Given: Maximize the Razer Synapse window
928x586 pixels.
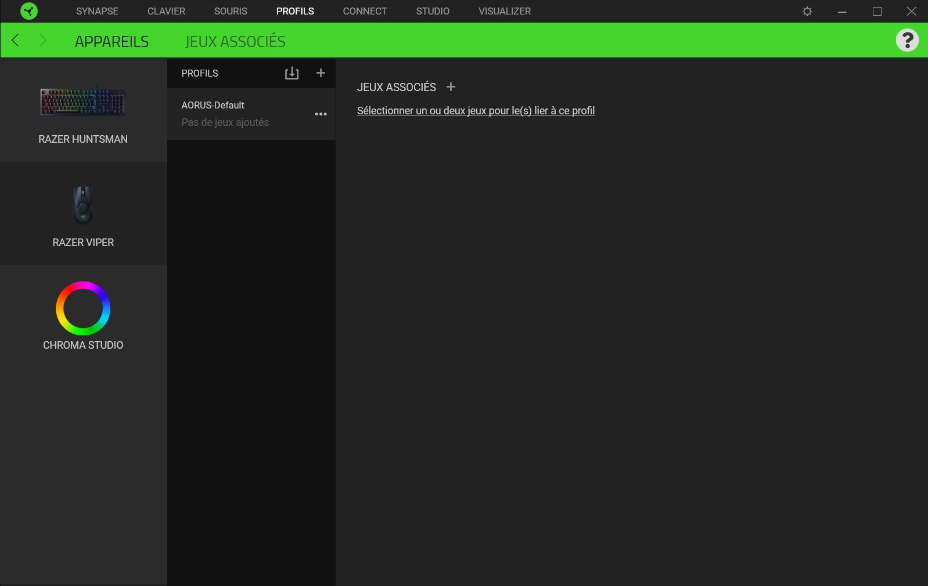Looking at the screenshot, I should (877, 11).
